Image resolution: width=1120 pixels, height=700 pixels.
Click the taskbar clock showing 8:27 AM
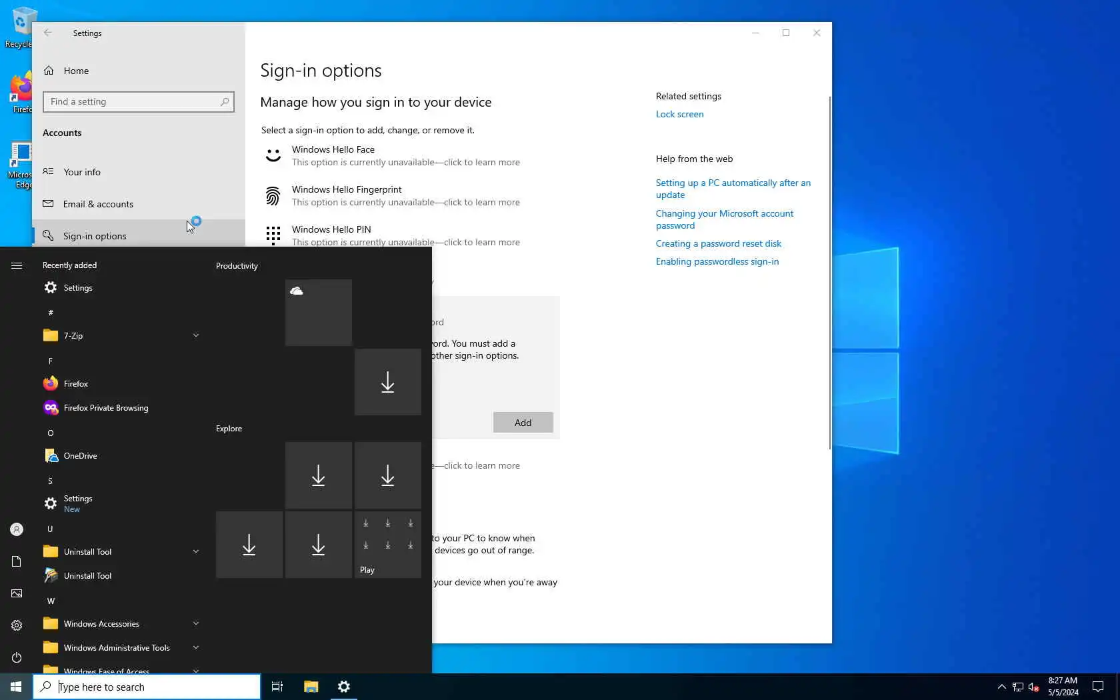(1063, 687)
